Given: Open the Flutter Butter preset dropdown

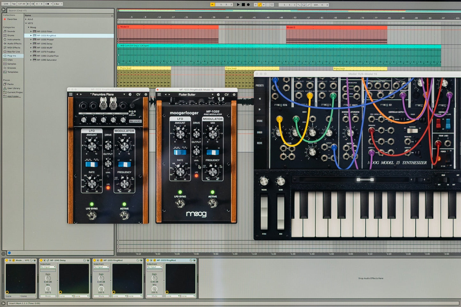Looking at the screenshot, I should [212, 95].
